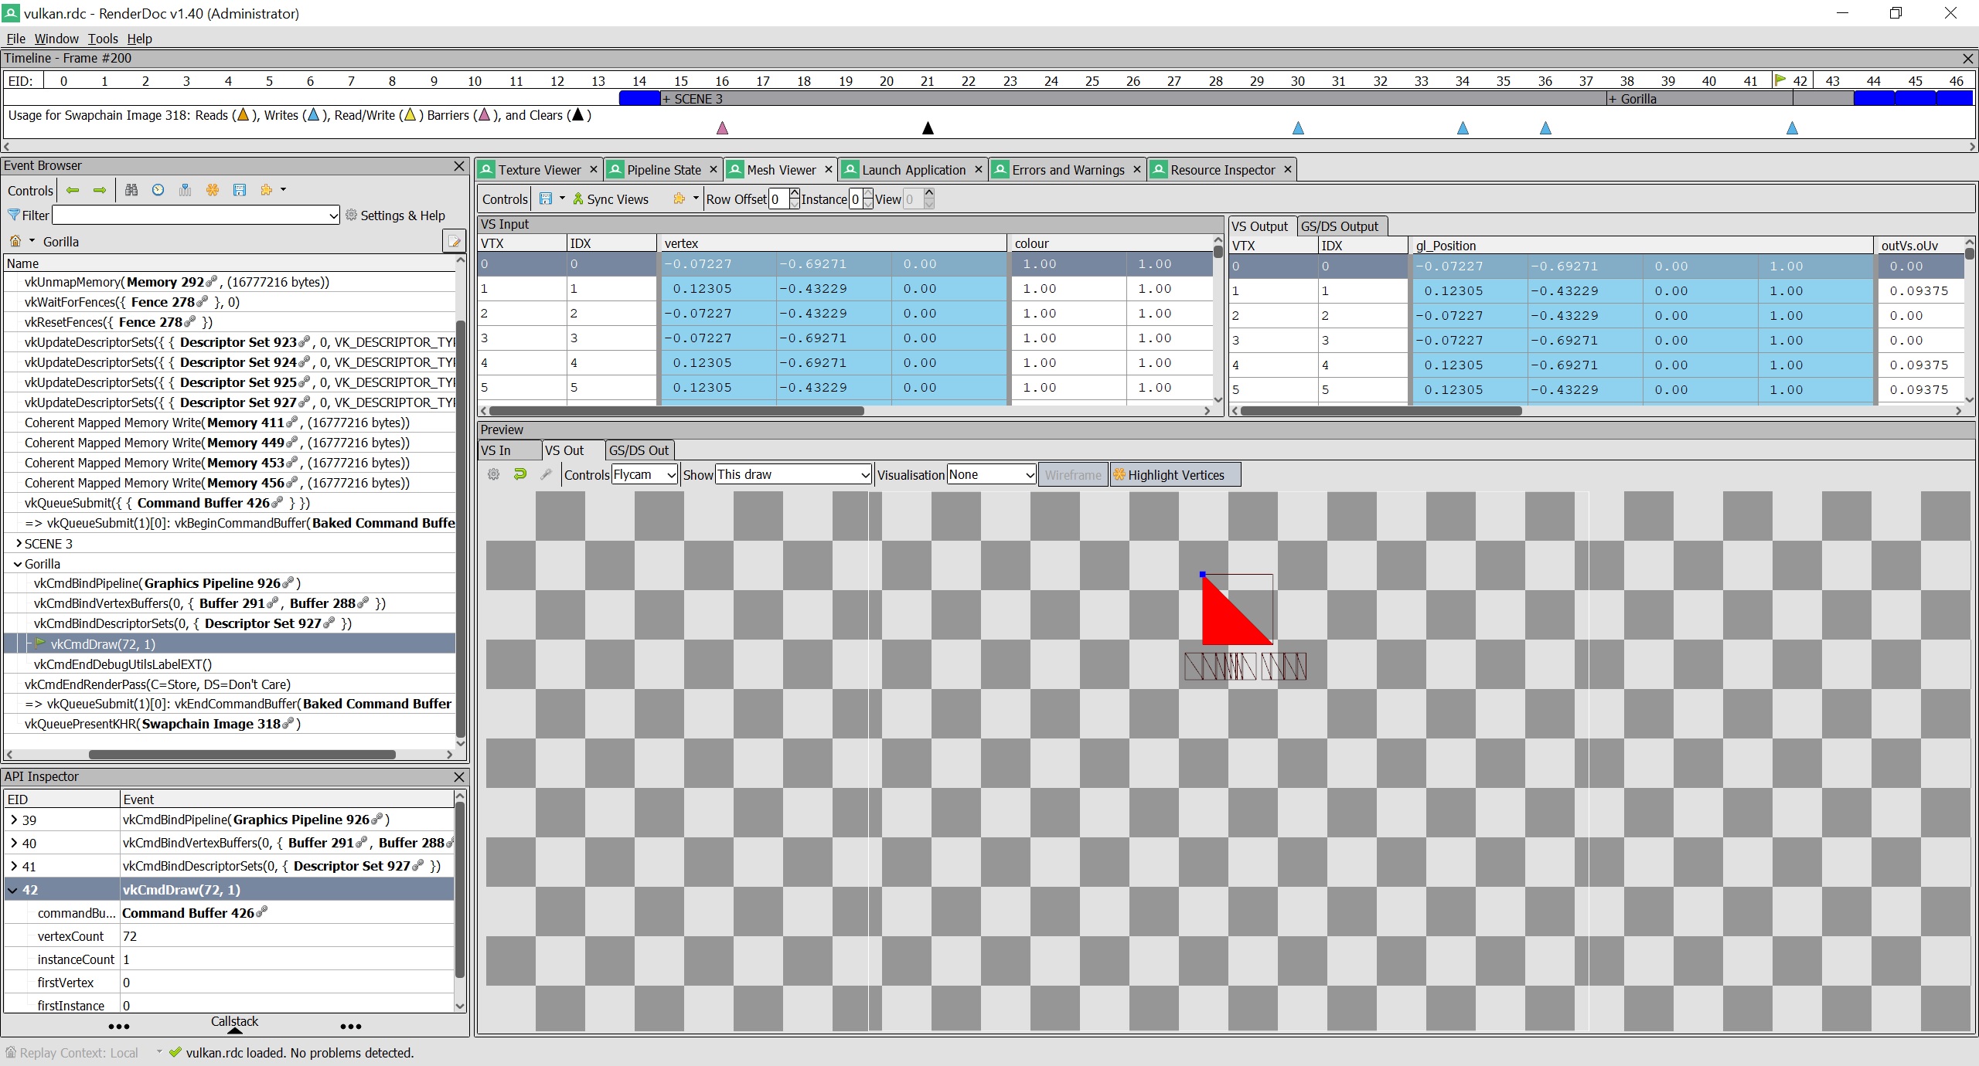Click the binoculars find event icon

coord(131,190)
